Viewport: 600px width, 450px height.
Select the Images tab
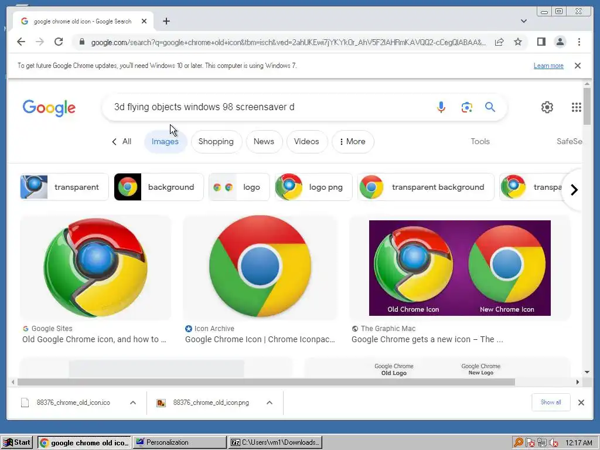pos(165,142)
